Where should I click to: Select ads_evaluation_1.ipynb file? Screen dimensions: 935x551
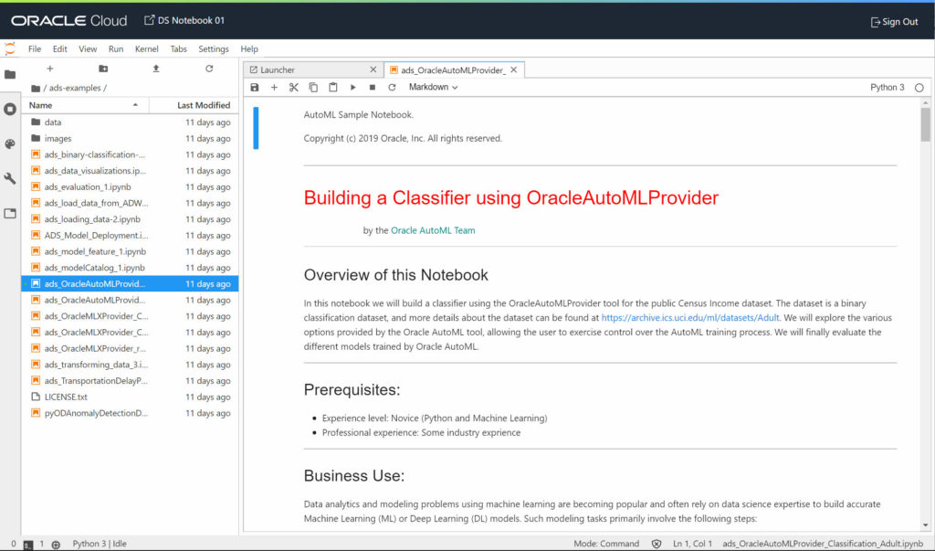coord(130,186)
